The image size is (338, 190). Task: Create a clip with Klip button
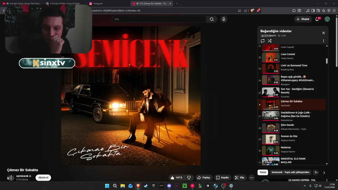[240, 178]
